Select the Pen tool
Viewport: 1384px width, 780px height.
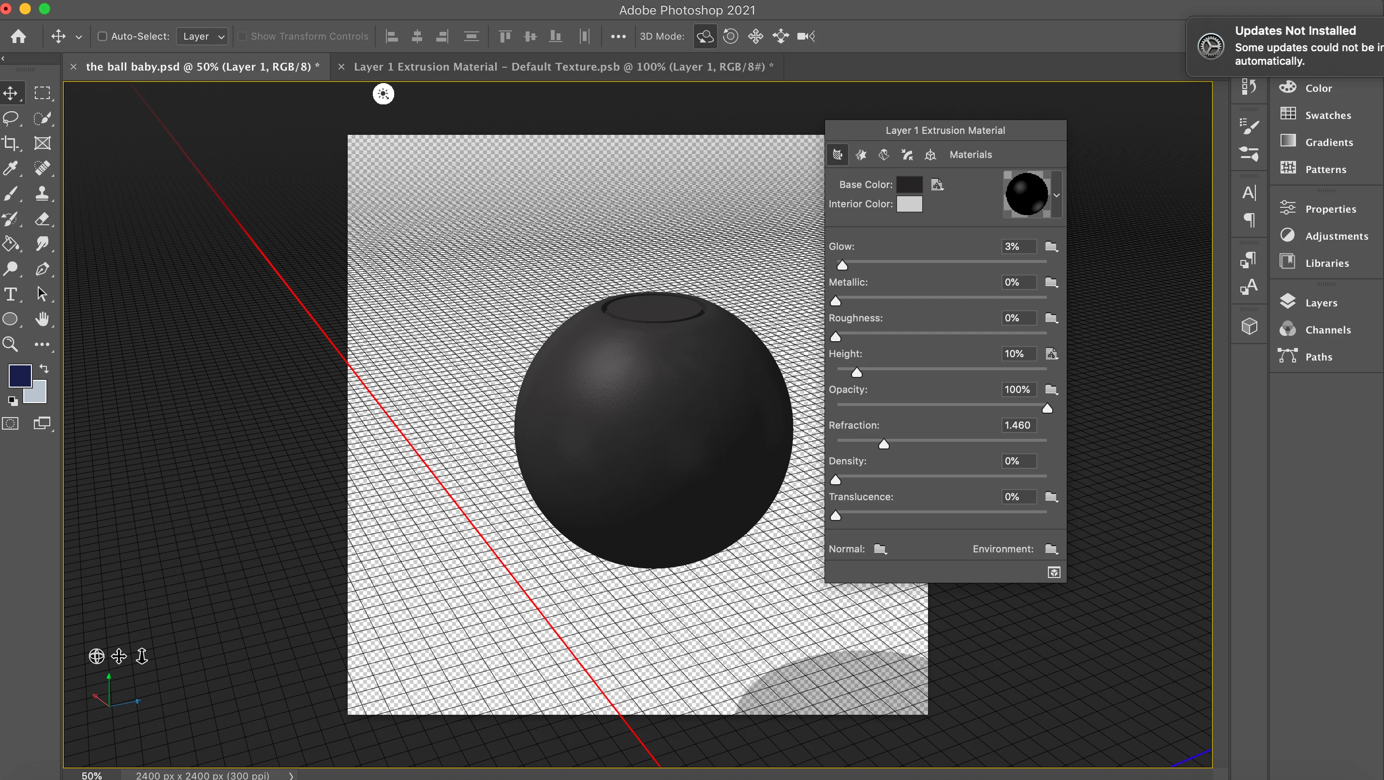(x=42, y=269)
